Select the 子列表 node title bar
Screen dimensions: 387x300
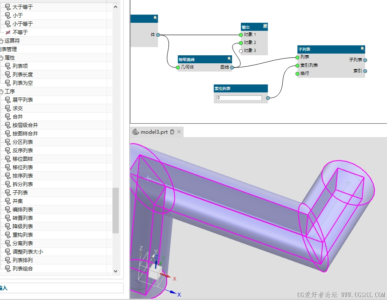tap(331, 49)
